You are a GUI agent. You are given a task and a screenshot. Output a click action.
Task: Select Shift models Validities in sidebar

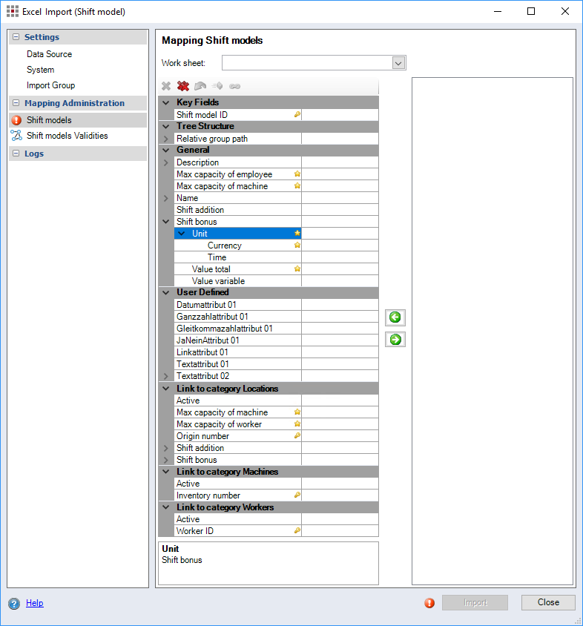point(67,136)
